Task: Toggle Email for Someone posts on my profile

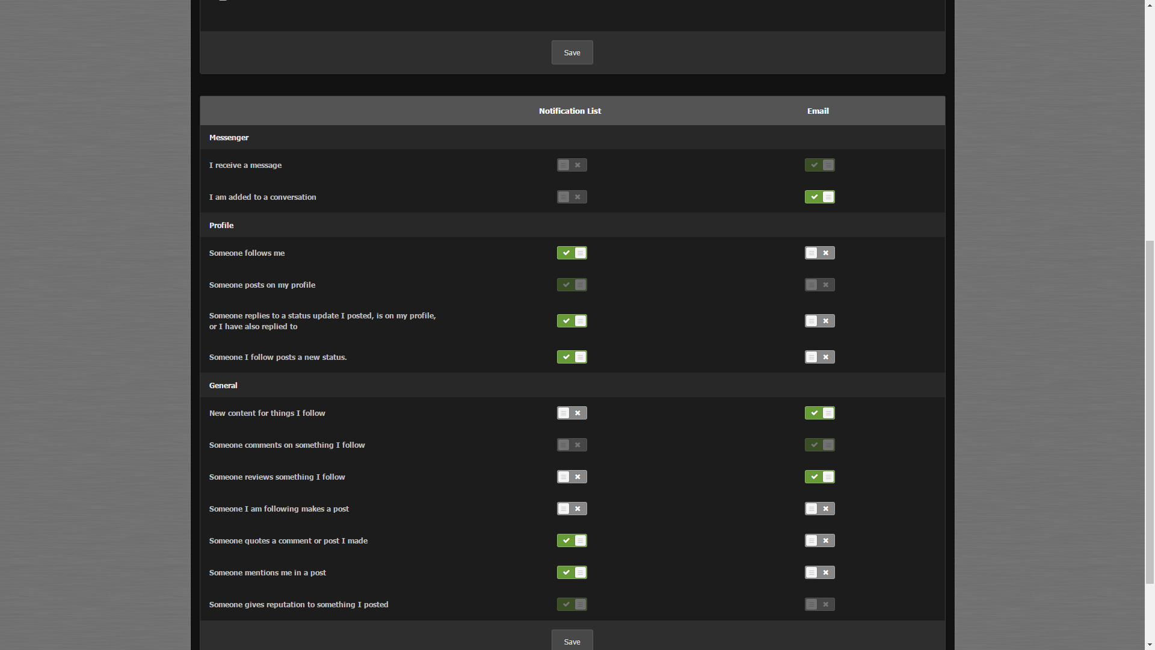Action: [819, 285]
